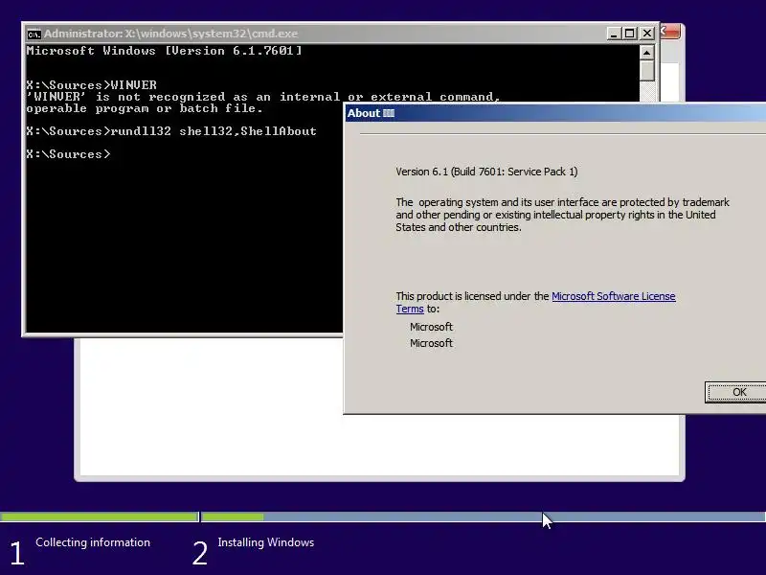Click the cmd scrollbar up arrow
The image size is (766, 575).
(647, 53)
